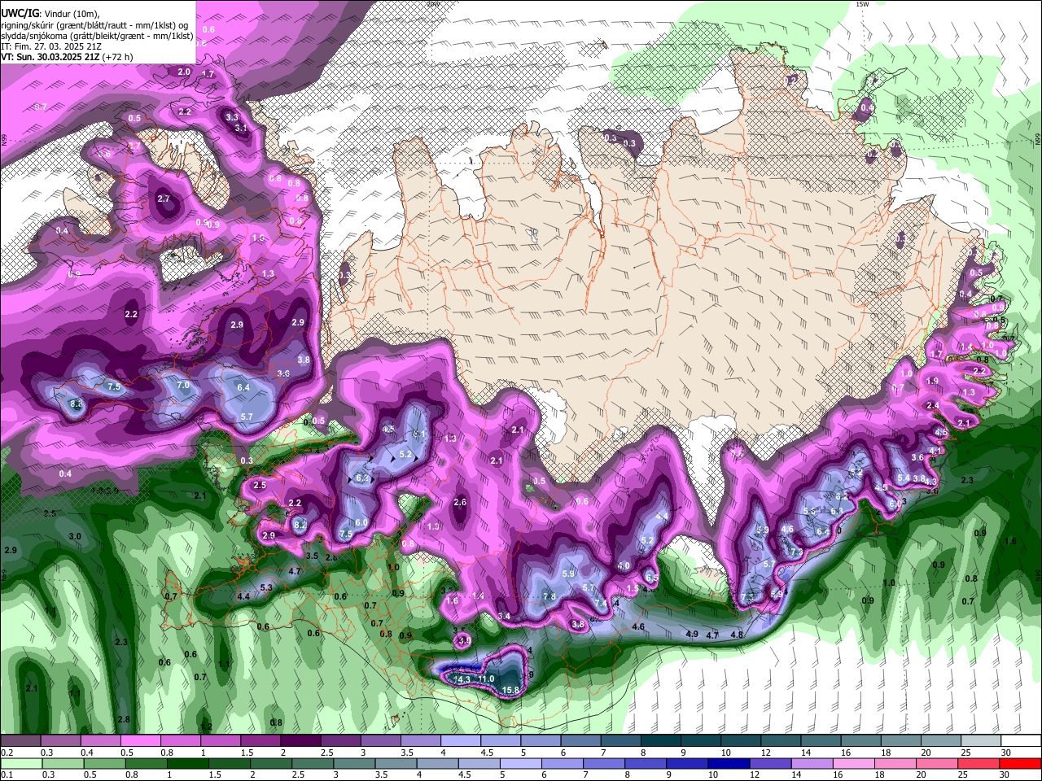Screen dimensions: 1042x781
Task: Click the 0.2 label on top color scale
Action: 7,753
